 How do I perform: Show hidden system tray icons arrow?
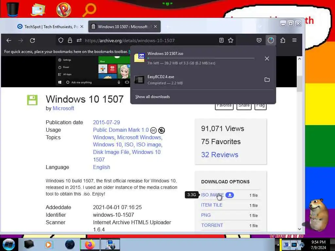[x=278, y=245]
